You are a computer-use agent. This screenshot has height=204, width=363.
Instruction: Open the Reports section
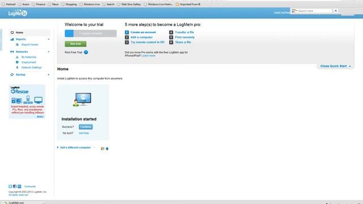click(20, 39)
